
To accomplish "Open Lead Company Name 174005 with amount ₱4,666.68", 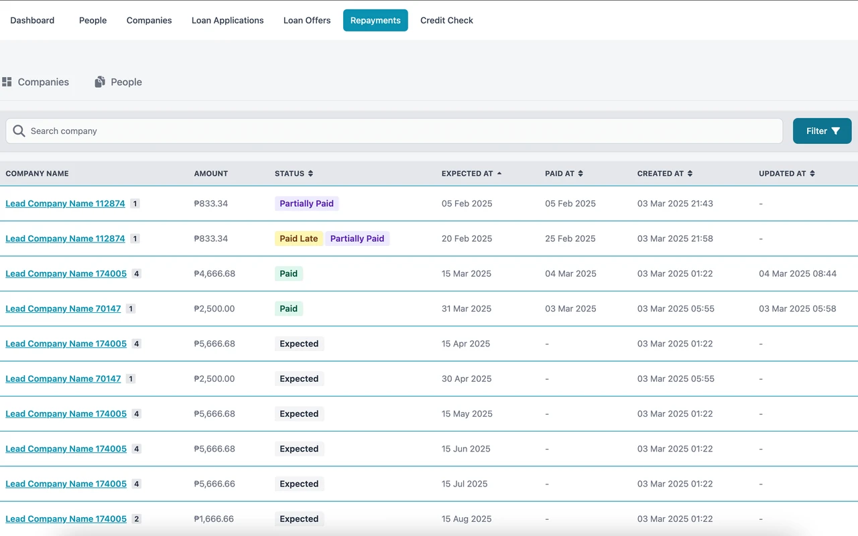I will coord(66,273).
